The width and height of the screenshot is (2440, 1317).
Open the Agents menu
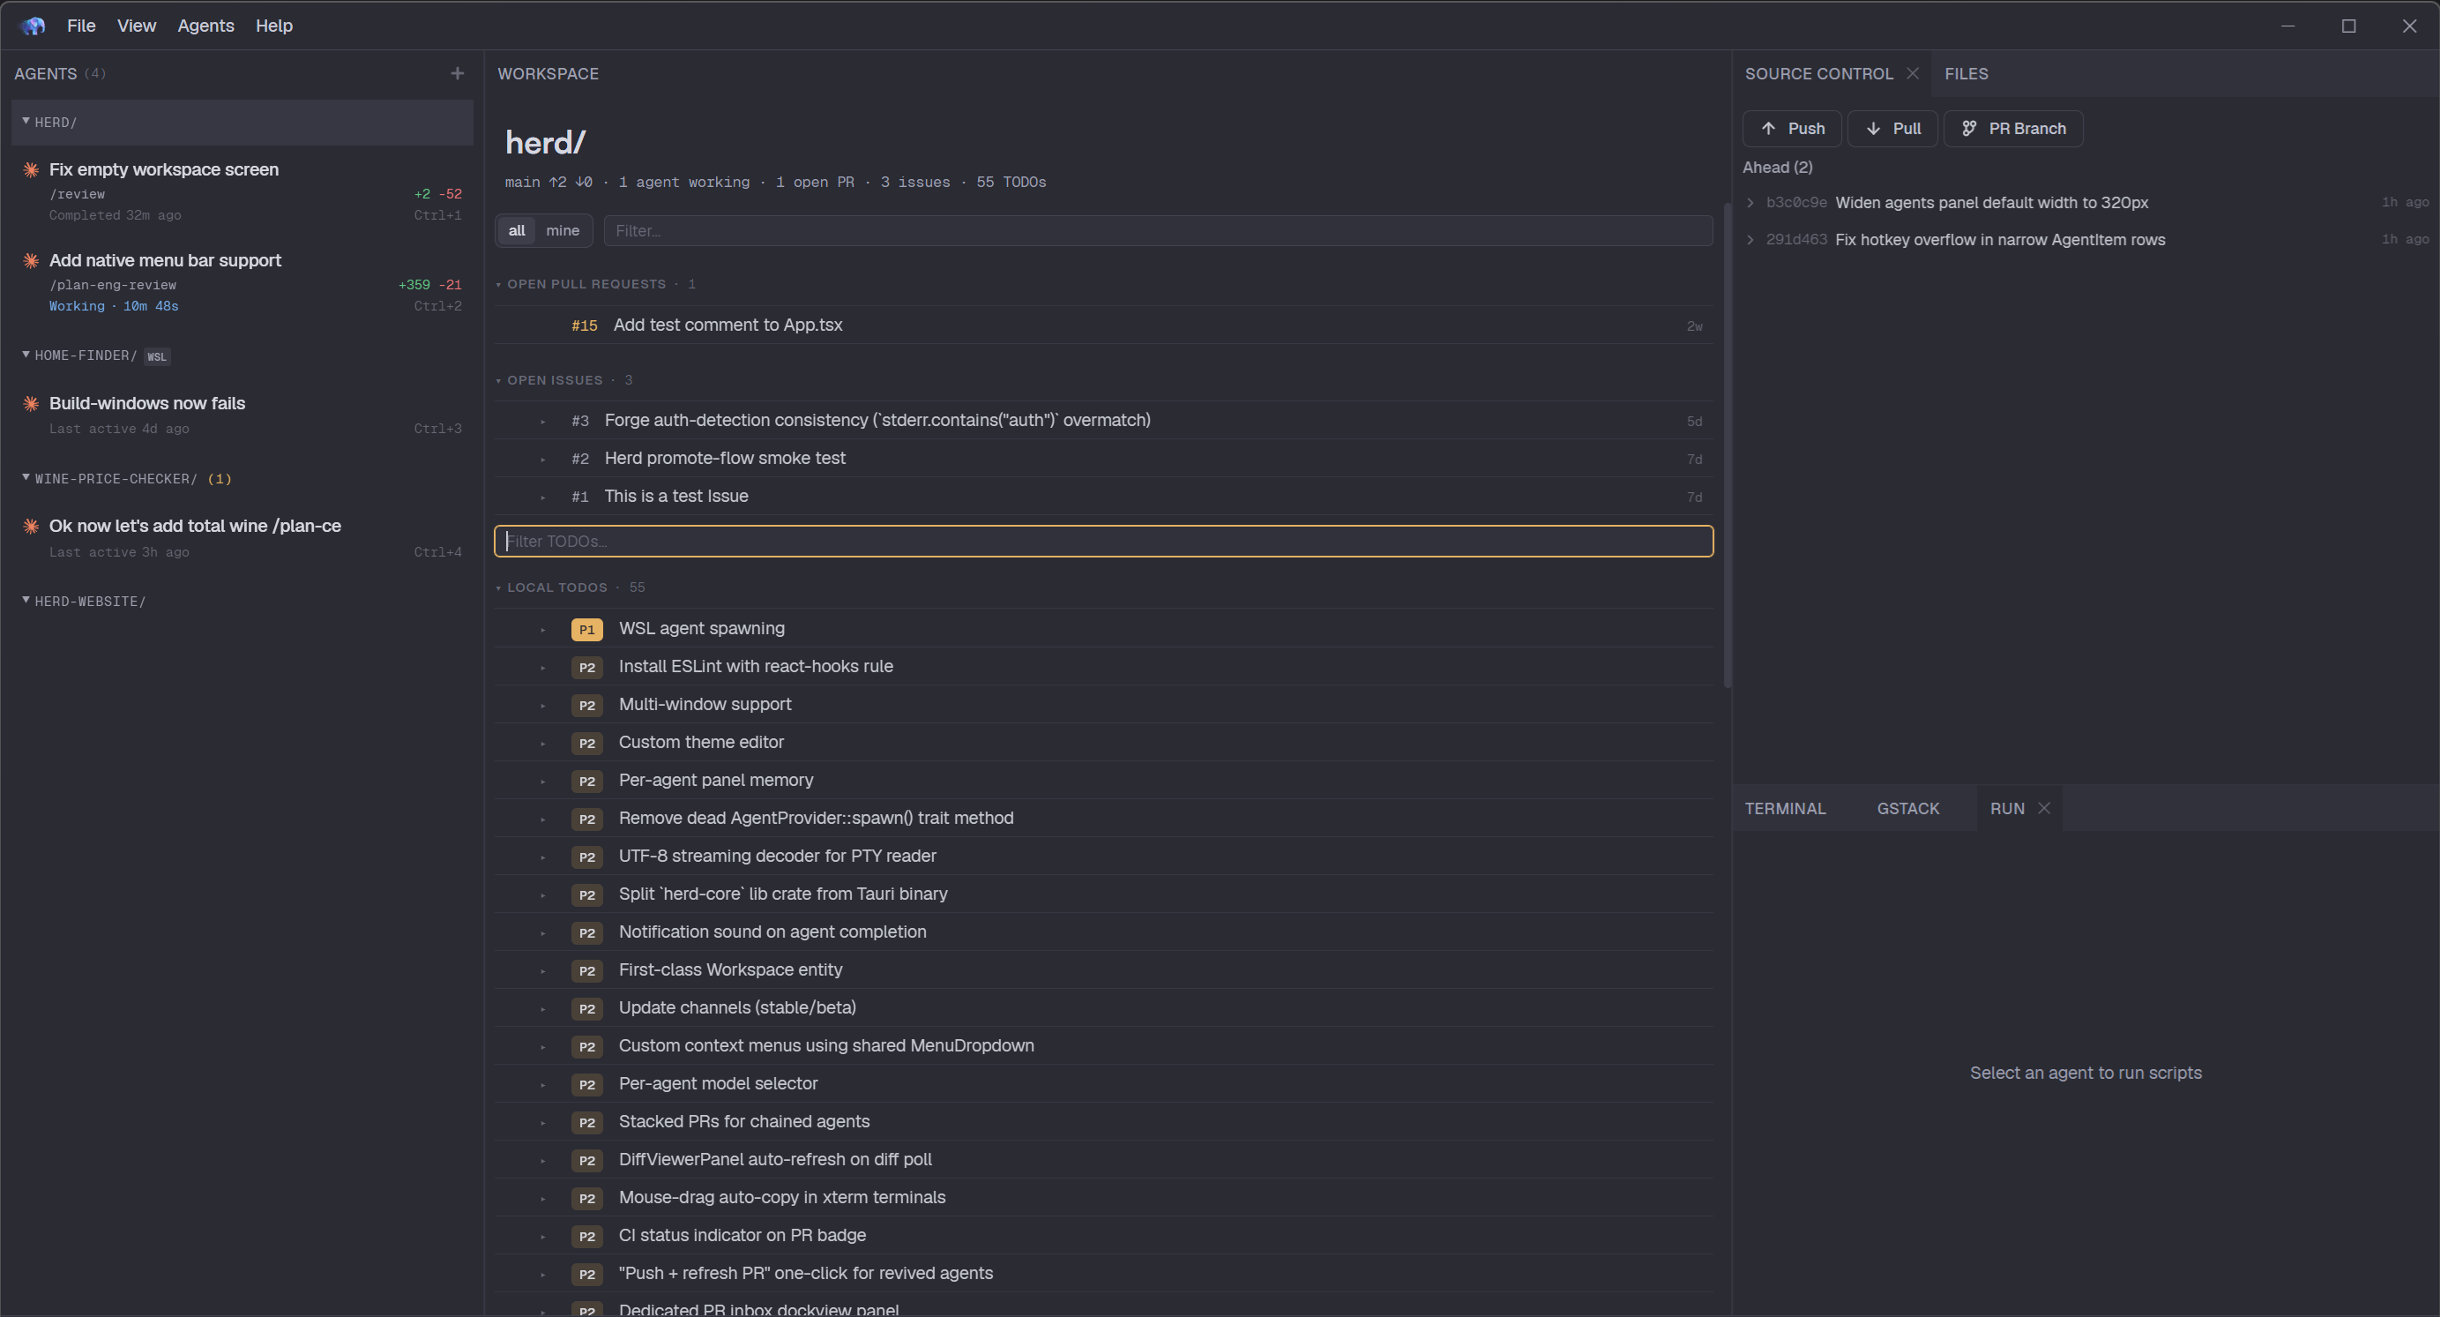click(x=205, y=26)
